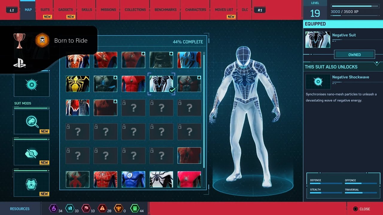Select the dark black-belted suit with star

click(x=161, y=60)
